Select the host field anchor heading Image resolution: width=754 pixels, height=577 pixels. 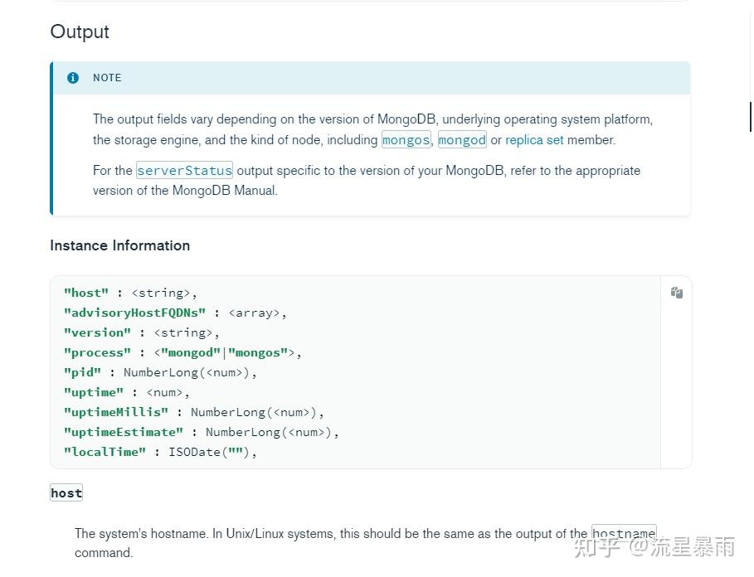click(x=66, y=493)
